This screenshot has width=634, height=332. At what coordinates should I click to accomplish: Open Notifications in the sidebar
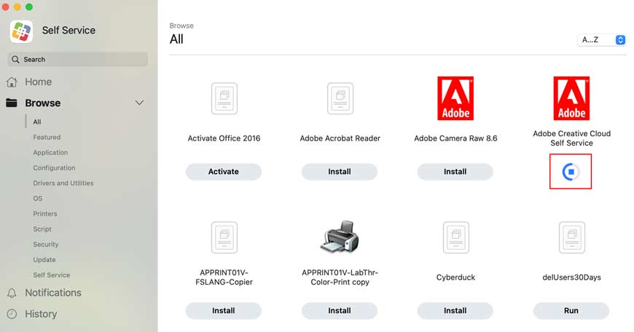coord(53,293)
